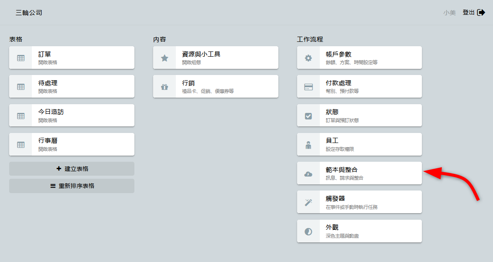This screenshot has width=493, height=262.
Task: Click the table icon beside 待處理
Action: tap(21, 86)
